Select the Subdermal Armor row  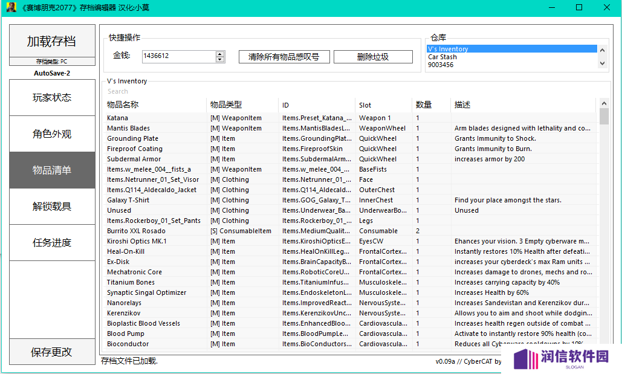point(350,159)
